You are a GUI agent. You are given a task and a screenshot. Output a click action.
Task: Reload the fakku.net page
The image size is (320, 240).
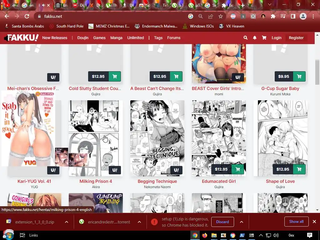point(27,16)
